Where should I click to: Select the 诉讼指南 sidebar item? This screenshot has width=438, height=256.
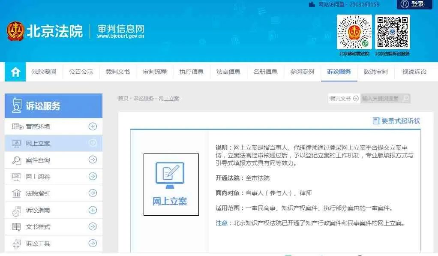54,210
